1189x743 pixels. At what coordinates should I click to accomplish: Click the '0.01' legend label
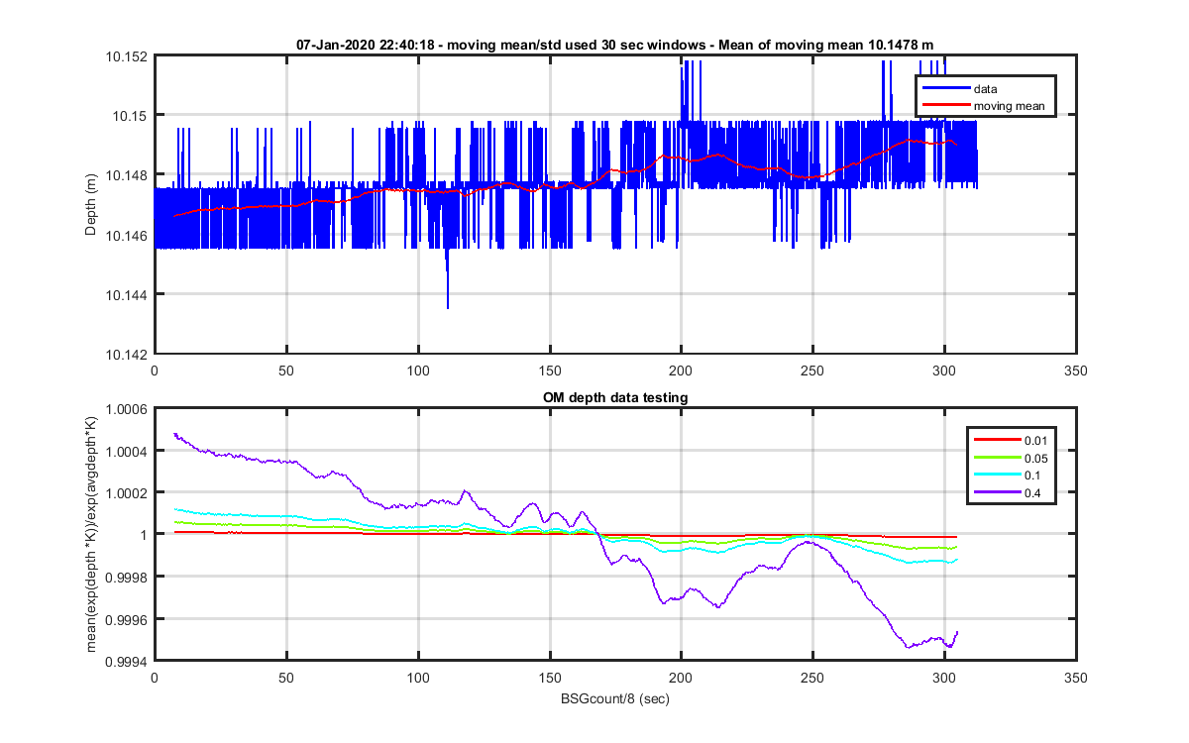(1037, 439)
